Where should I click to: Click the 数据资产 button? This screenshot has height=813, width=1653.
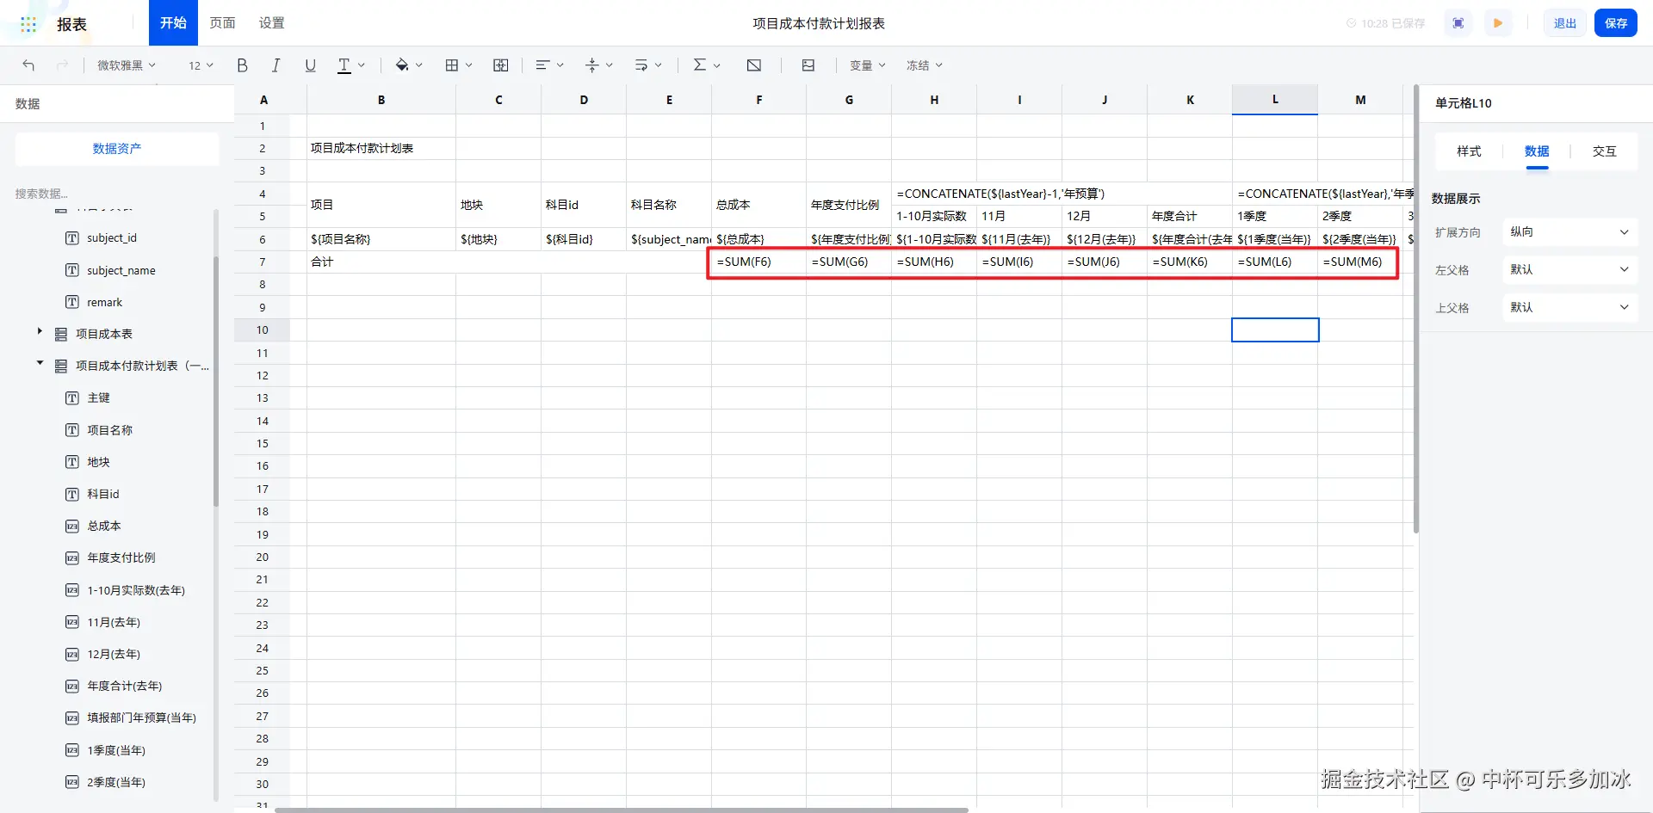pyautogui.click(x=117, y=149)
